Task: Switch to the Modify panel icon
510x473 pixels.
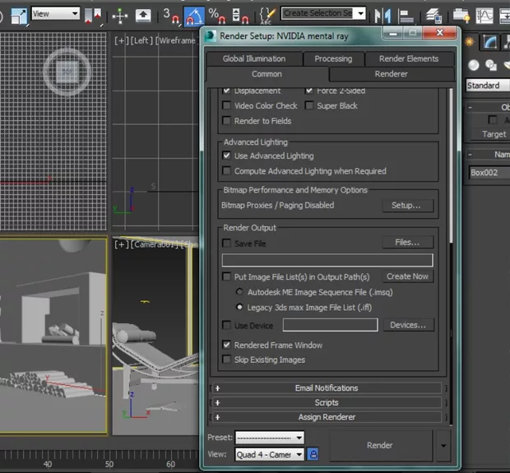Action: click(x=489, y=42)
